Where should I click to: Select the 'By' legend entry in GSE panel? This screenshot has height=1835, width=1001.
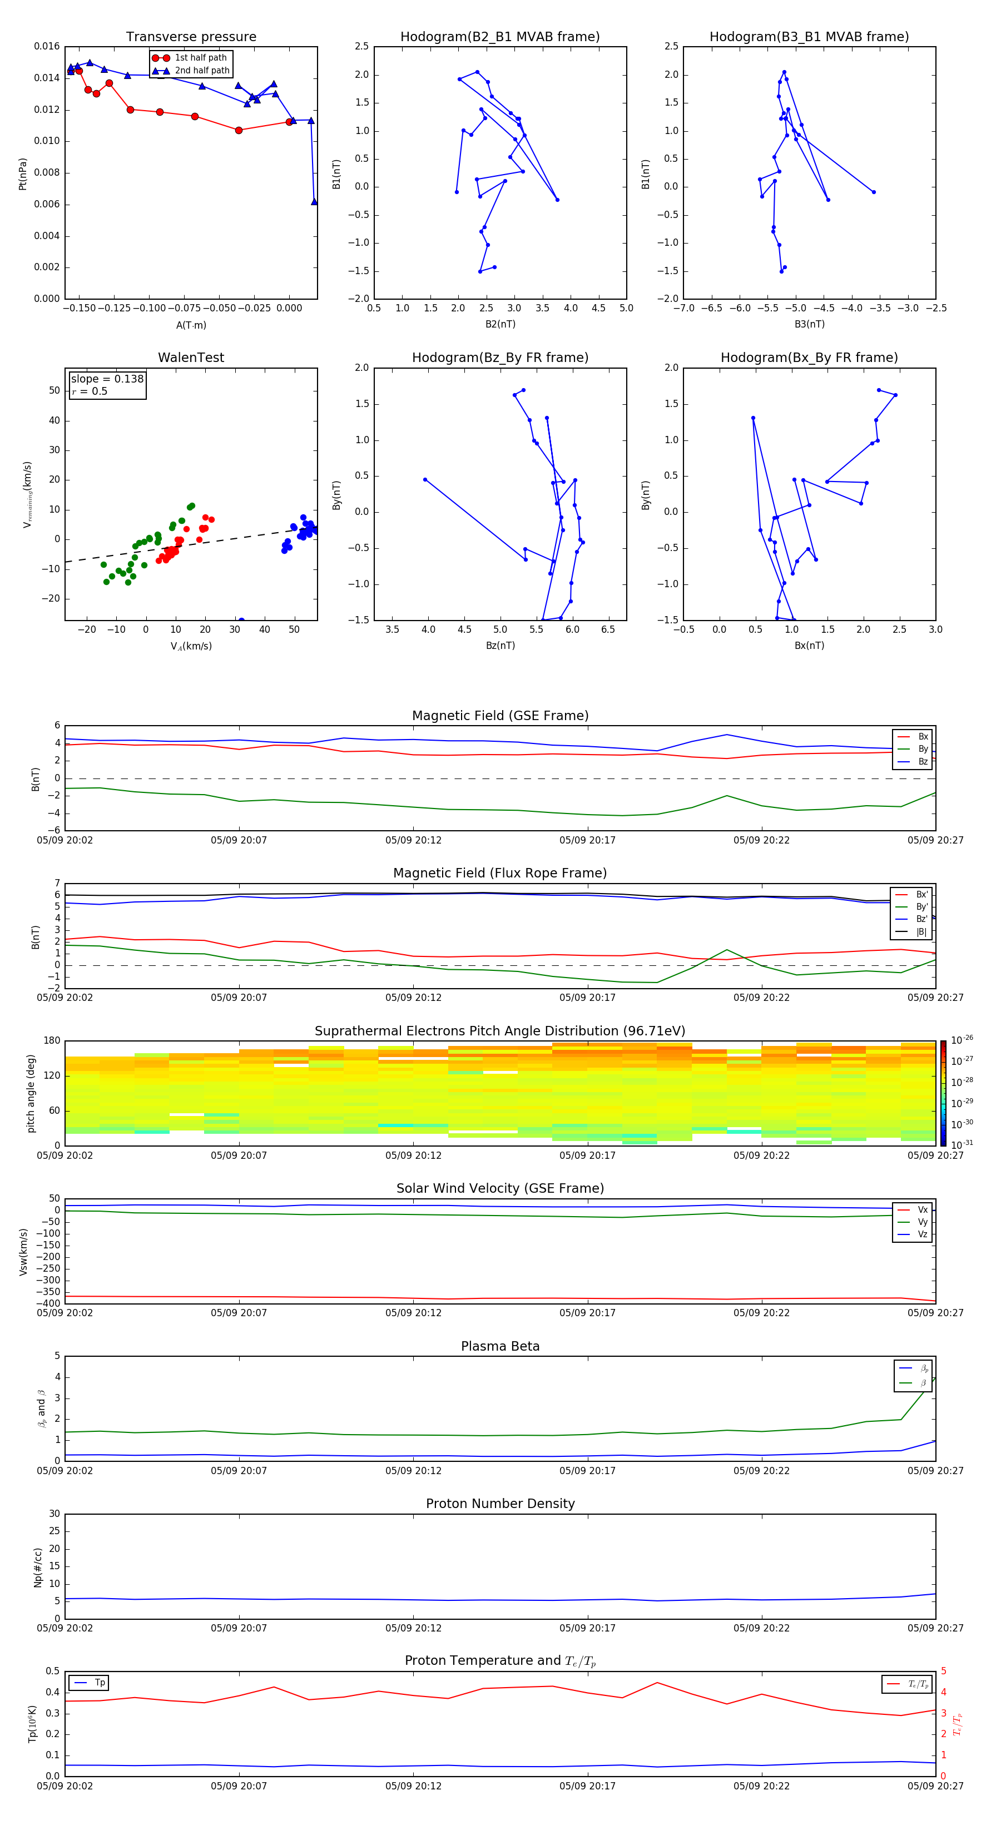point(913,748)
